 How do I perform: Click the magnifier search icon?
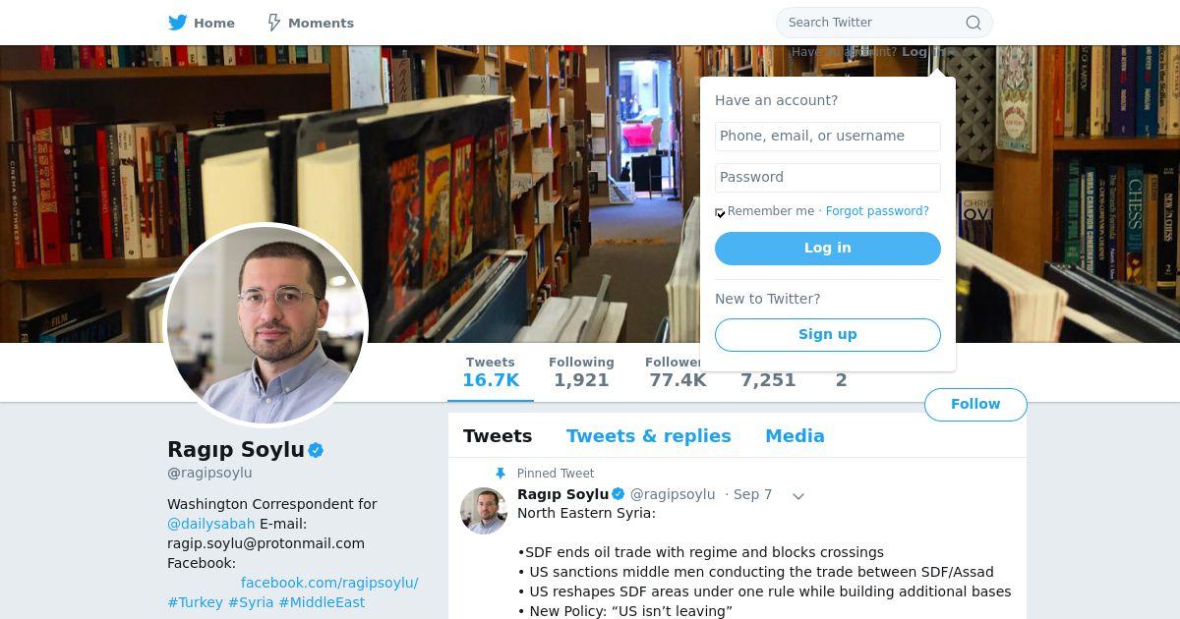click(973, 23)
